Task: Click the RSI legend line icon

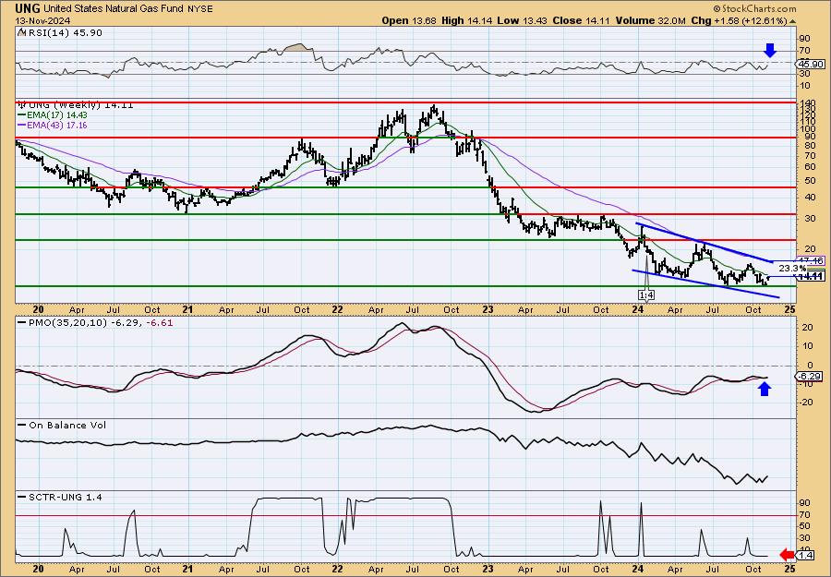Action: click(21, 32)
